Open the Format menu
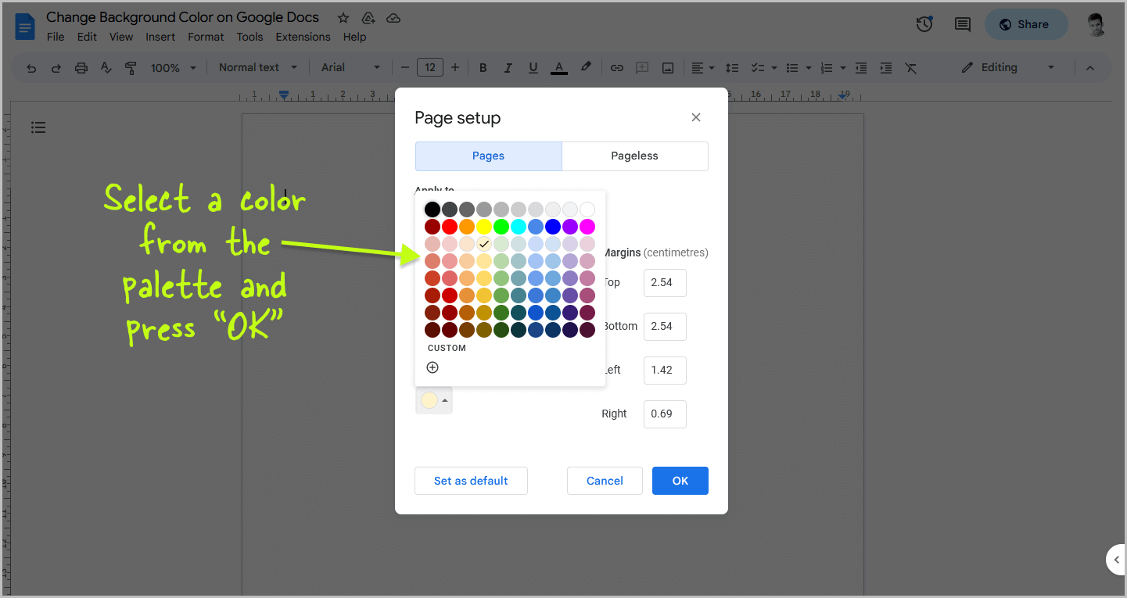Viewport: 1127px width, 598px height. [206, 37]
